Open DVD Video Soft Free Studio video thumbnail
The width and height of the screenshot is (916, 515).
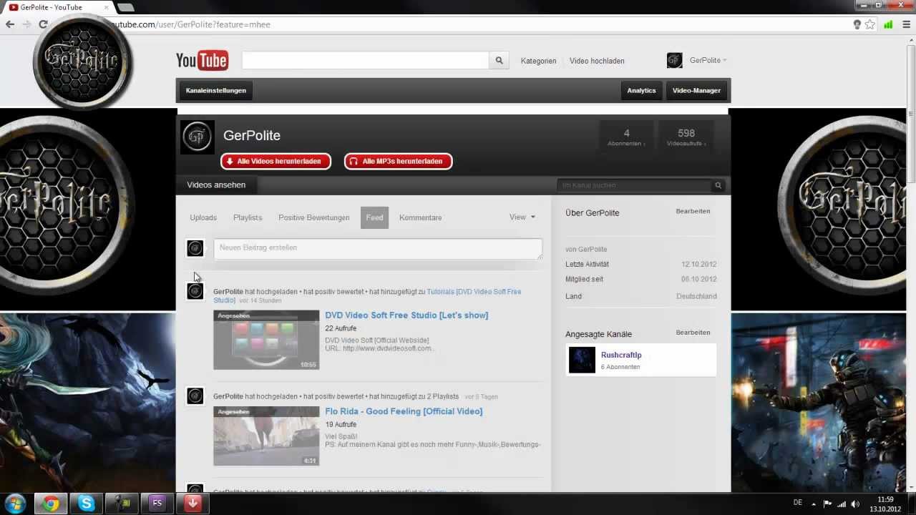pos(266,340)
